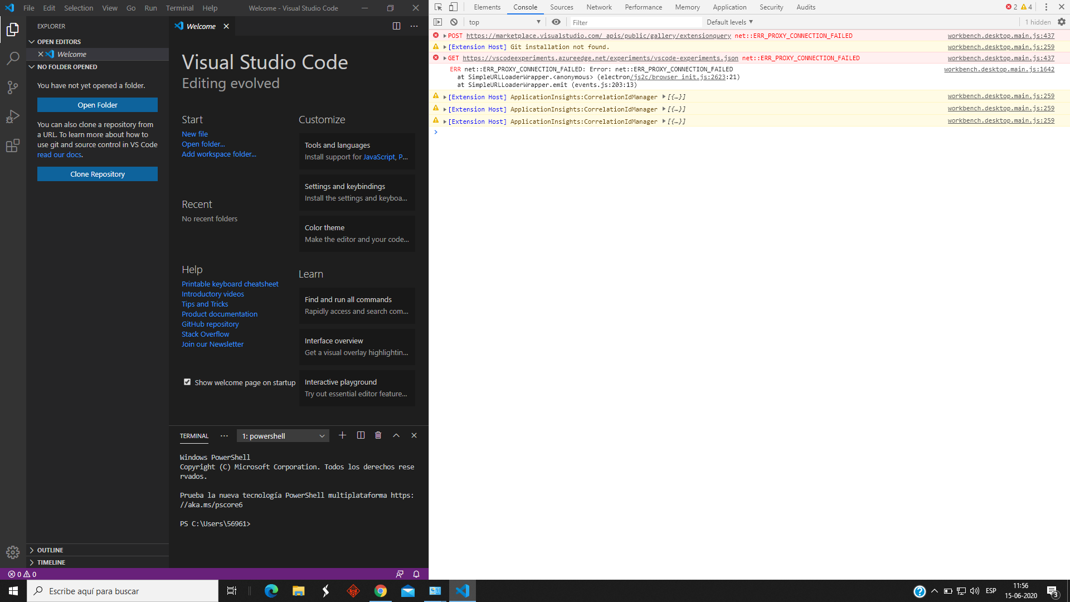Open the Printable keyboard cheatsheet link
This screenshot has height=602, width=1070.
click(230, 284)
